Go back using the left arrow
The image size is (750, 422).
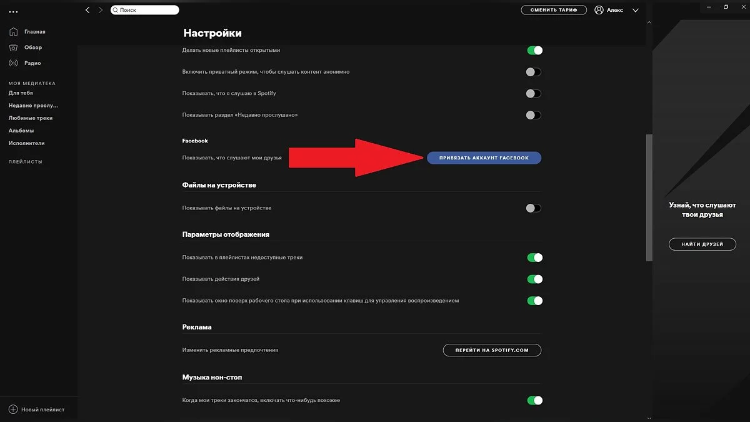(87, 10)
